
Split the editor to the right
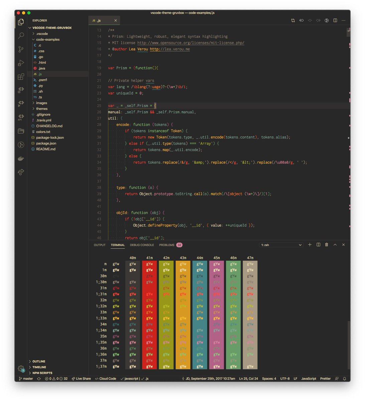coord(335,20)
